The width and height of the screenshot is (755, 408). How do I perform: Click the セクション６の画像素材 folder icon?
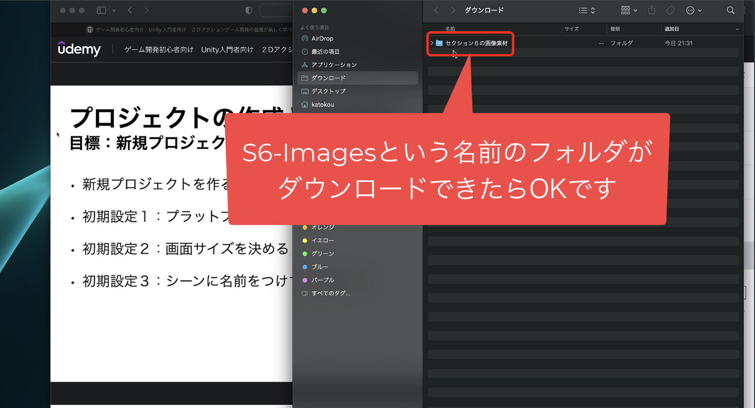point(439,43)
